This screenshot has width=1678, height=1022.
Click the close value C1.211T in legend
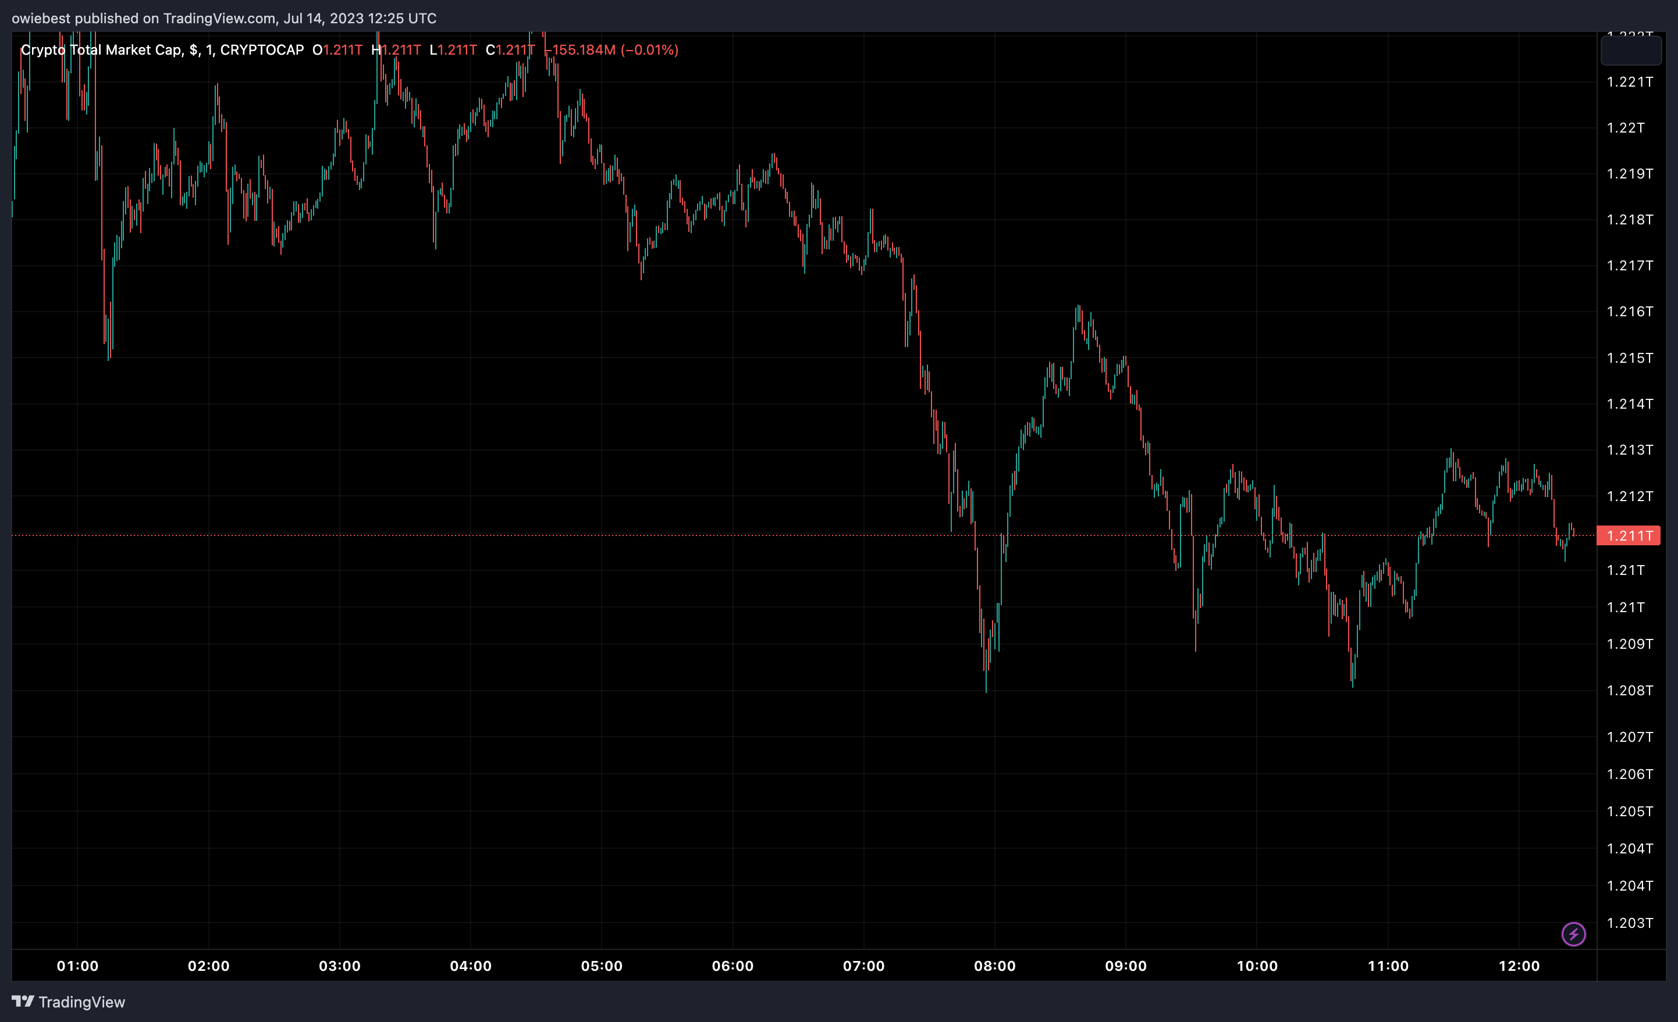(510, 49)
